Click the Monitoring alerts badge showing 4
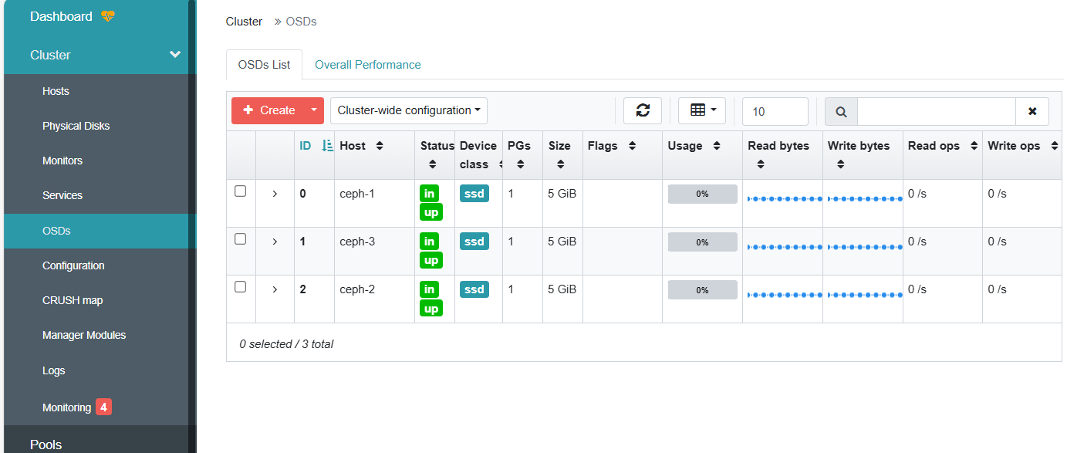 (103, 407)
